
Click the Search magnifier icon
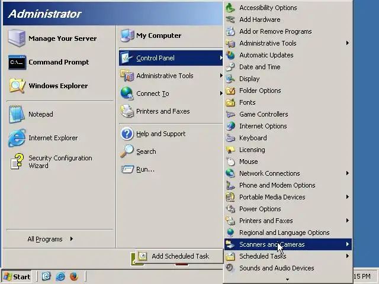click(127, 151)
